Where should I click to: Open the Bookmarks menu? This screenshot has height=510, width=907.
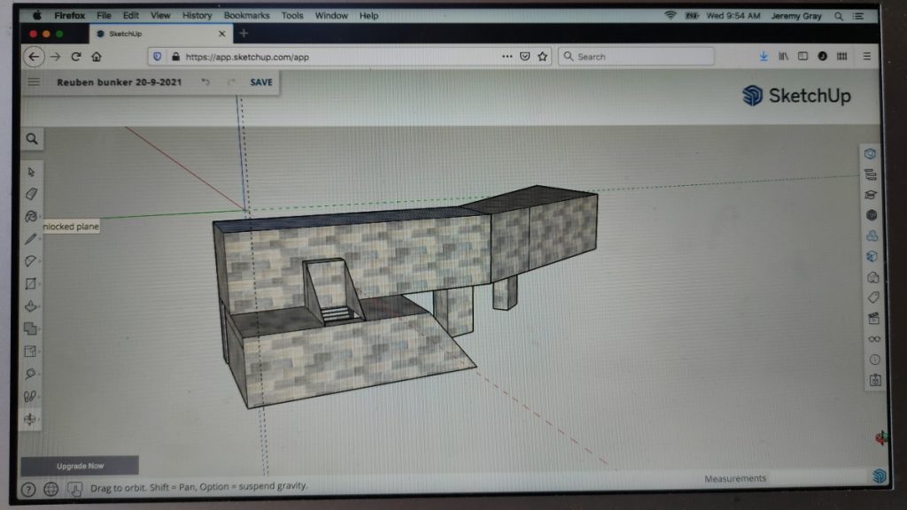tap(246, 16)
